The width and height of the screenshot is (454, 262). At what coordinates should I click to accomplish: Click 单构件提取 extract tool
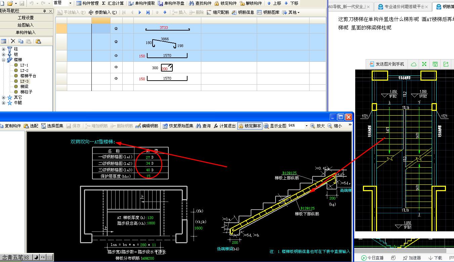[x=141, y=3]
